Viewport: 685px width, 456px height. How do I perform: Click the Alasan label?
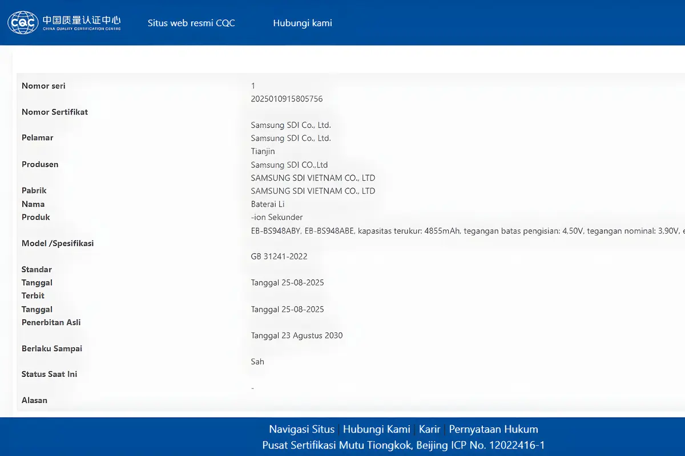coord(34,400)
